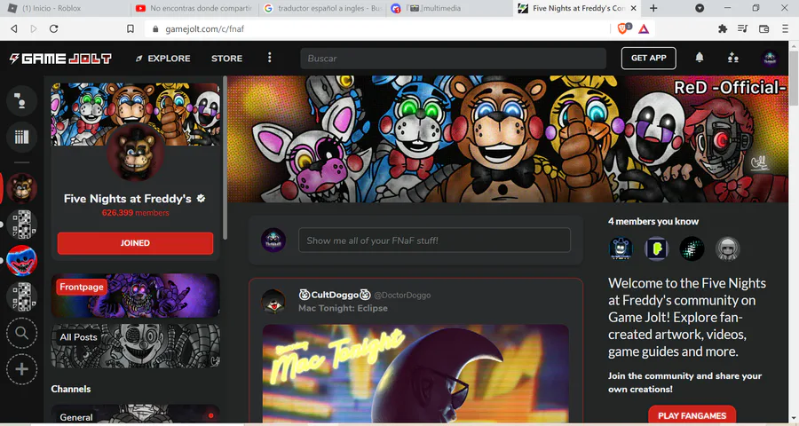This screenshot has height=426, width=799.
Task: Click the fourth known member avatar
Action: click(x=728, y=248)
